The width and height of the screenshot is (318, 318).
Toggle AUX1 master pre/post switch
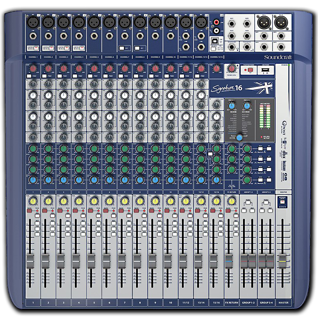[260, 149]
